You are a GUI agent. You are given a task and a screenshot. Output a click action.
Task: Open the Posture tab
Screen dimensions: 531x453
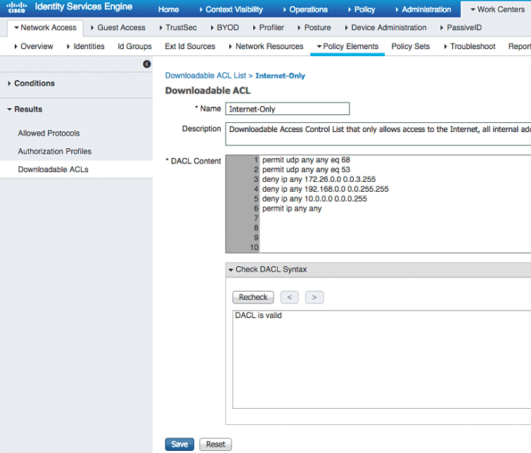pos(314,27)
